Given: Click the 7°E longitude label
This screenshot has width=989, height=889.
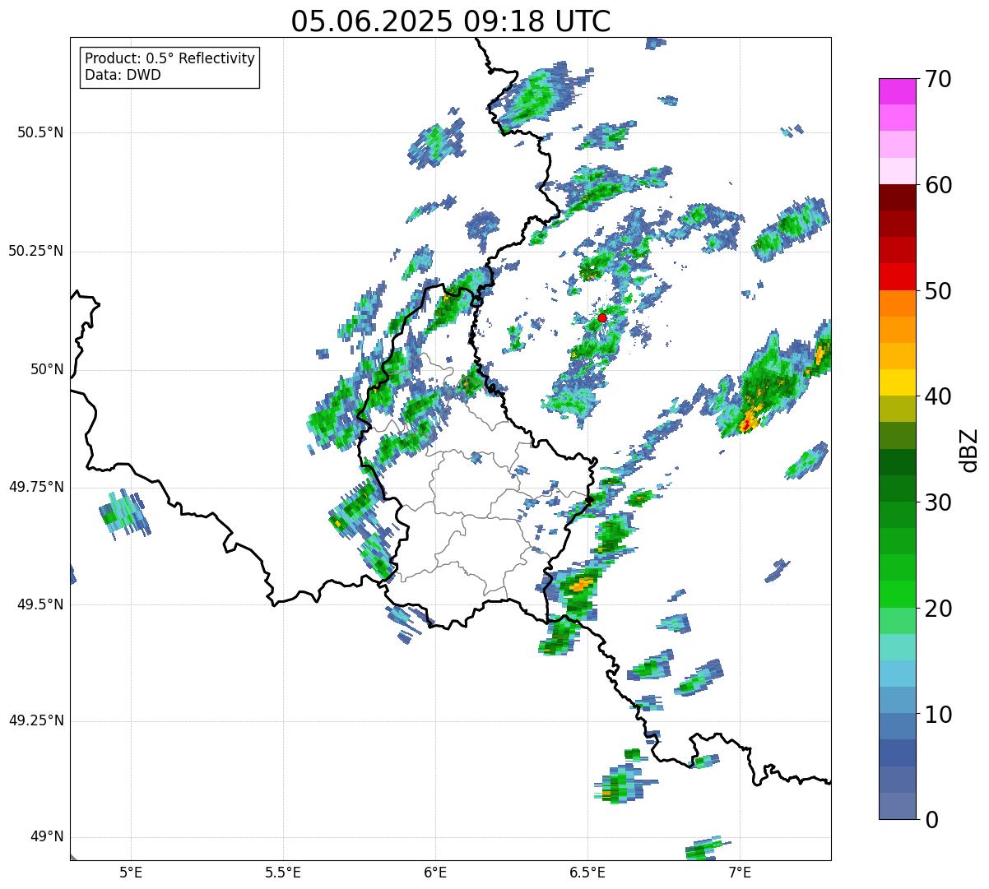Looking at the screenshot, I should click(740, 873).
